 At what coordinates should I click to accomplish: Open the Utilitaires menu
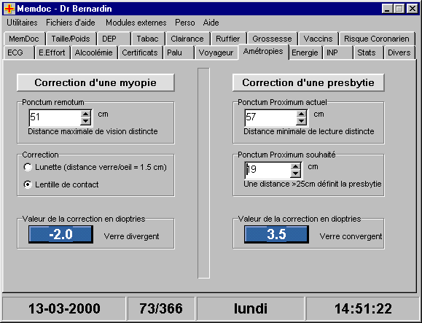coord(22,23)
